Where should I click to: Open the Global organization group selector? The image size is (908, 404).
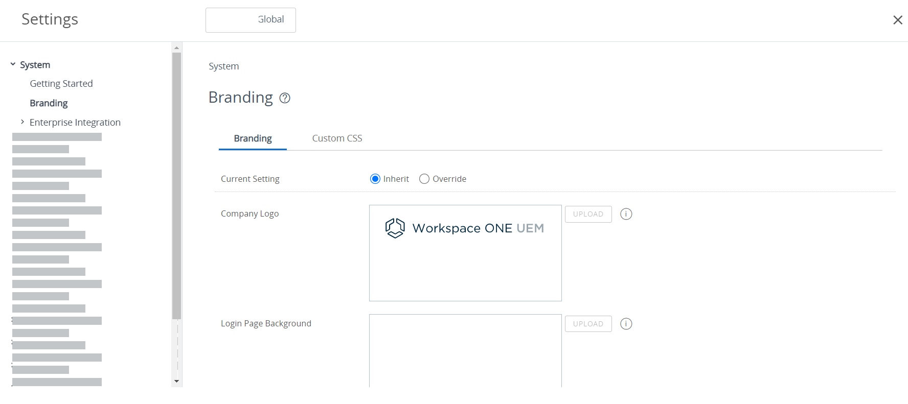[x=251, y=20]
